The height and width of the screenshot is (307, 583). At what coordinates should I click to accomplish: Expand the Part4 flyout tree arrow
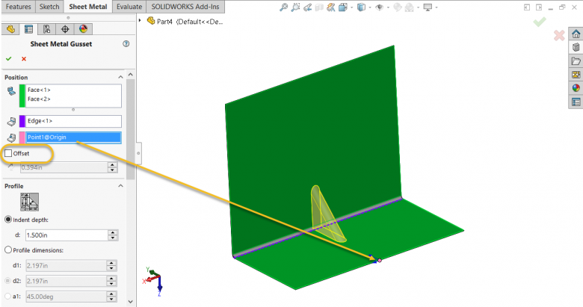click(x=141, y=20)
